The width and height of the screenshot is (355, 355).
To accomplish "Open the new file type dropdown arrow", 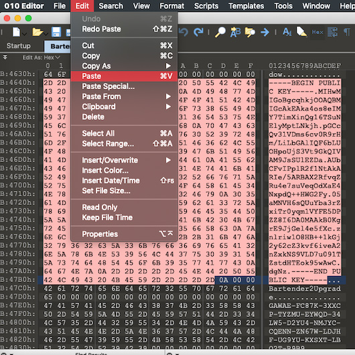I will coord(25,34).
